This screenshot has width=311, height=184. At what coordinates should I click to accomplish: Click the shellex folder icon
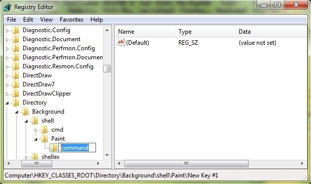pos(35,157)
